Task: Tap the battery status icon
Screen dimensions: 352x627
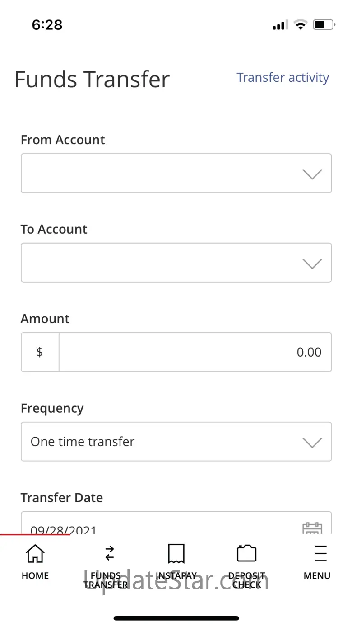Action: point(324,25)
